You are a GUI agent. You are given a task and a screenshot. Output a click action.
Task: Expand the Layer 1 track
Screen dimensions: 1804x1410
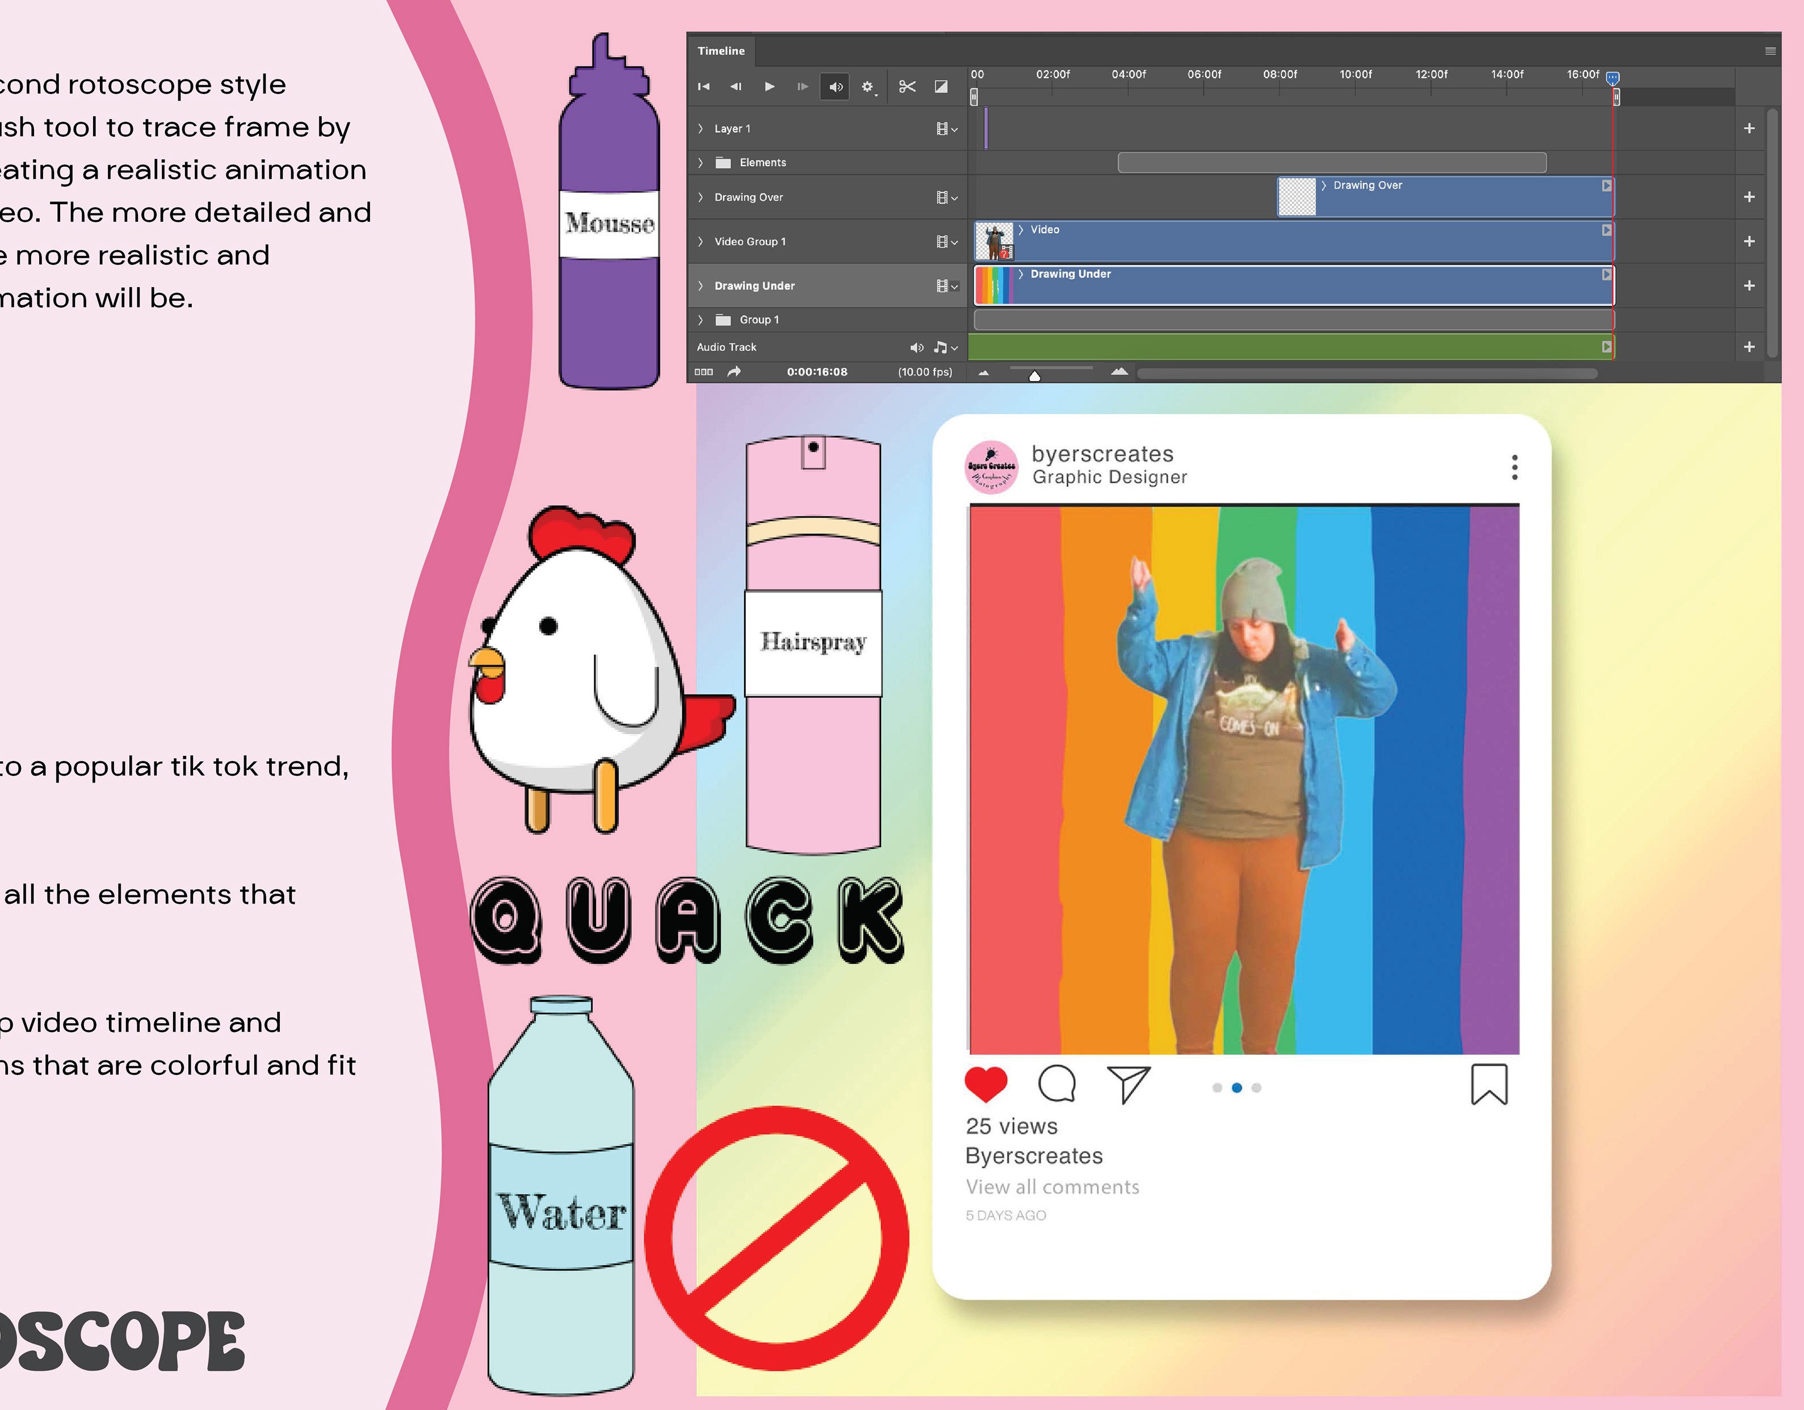(700, 129)
